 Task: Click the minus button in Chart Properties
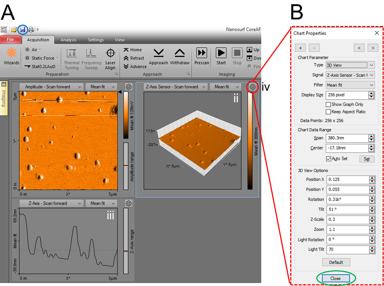point(314,48)
